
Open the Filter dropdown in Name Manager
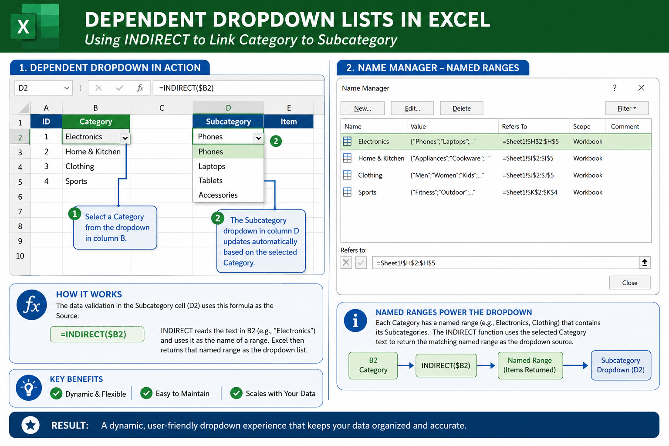click(x=627, y=108)
